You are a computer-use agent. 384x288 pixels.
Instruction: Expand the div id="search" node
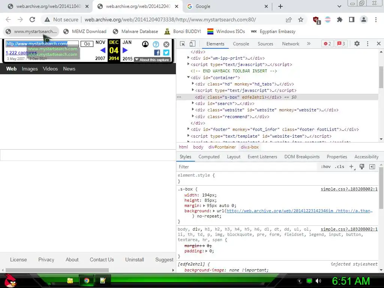[x=193, y=103]
